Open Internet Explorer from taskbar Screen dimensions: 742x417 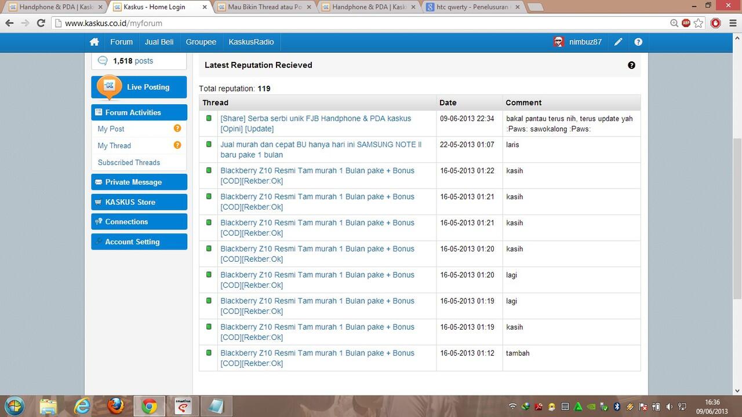(x=82, y=407)
